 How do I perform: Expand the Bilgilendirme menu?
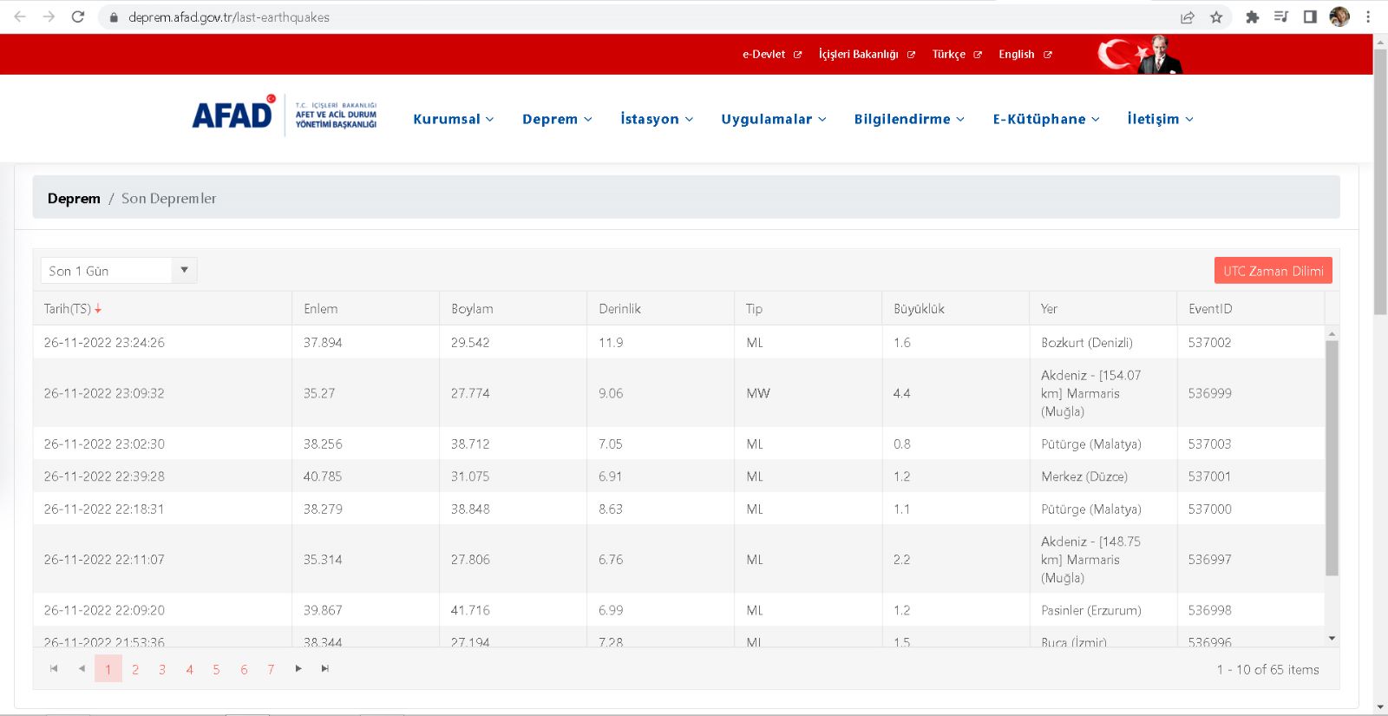(909, 119)
